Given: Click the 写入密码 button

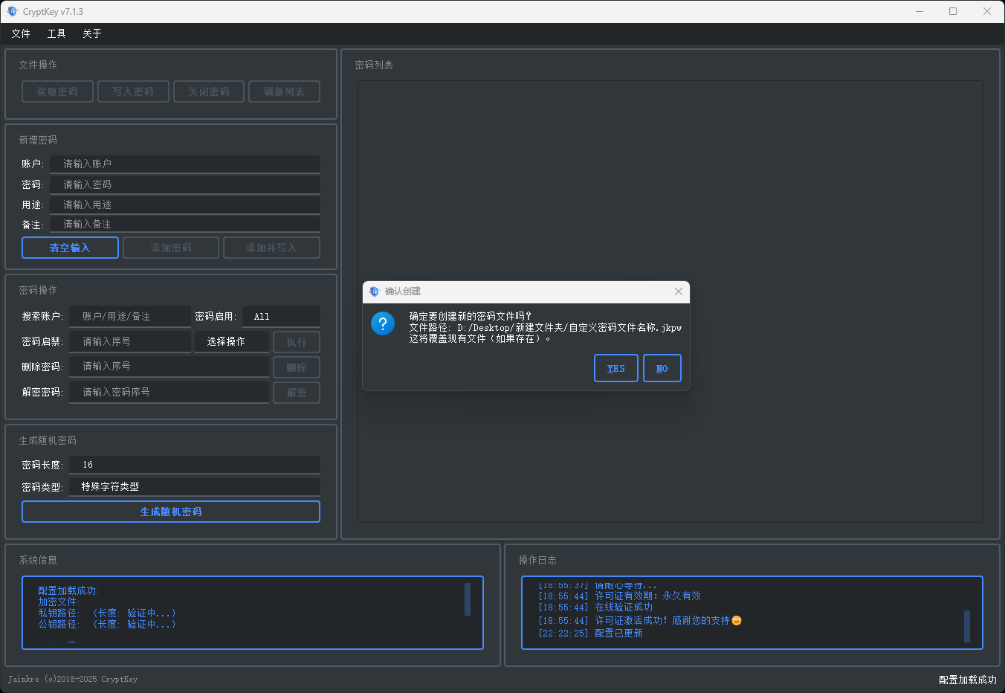Looking at the screenshot, I should pos(134,91).
